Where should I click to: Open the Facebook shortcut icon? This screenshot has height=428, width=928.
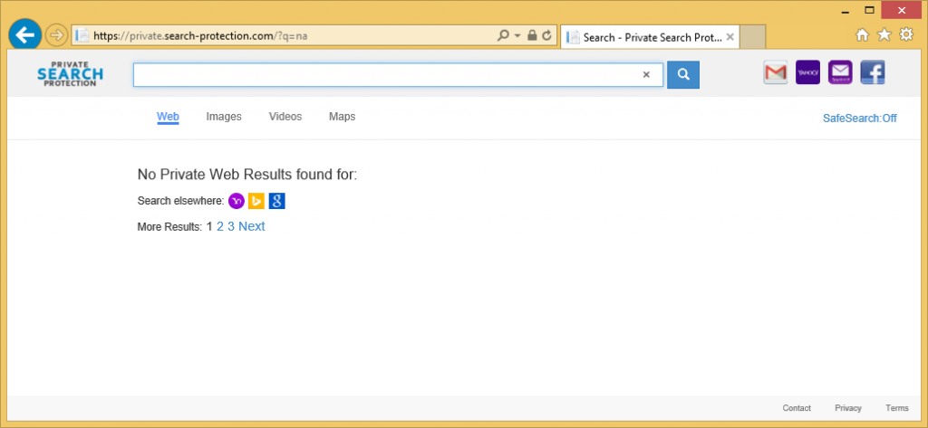pos(873,73)
